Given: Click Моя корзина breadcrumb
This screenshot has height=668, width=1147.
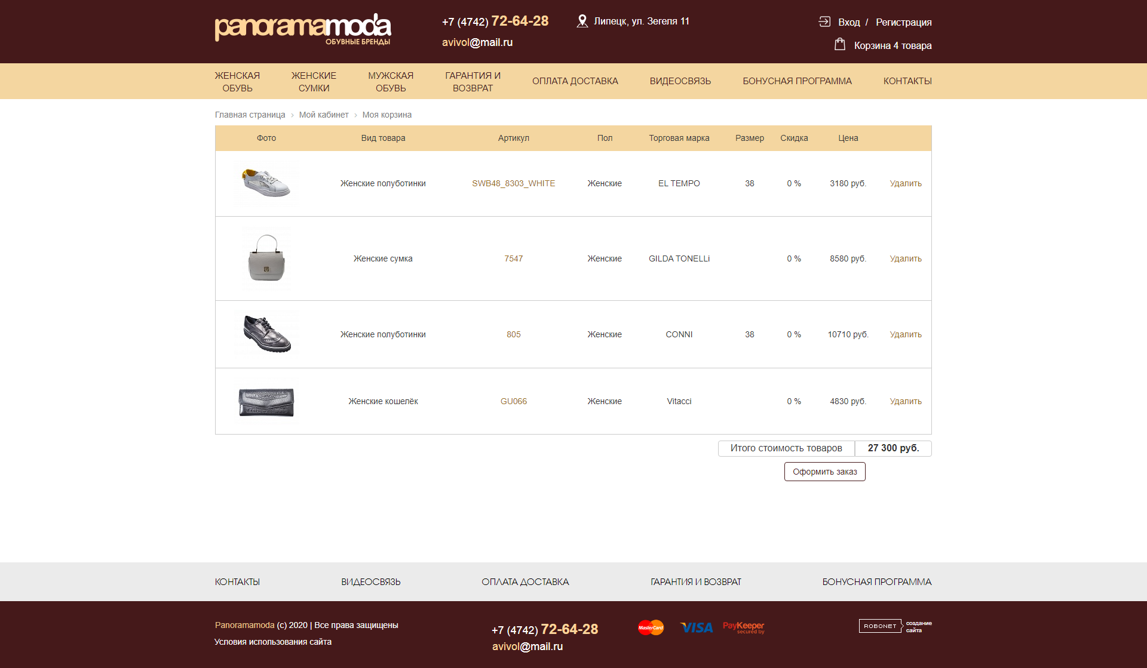Looking at the screenshot, I should (x=387, y=115).
